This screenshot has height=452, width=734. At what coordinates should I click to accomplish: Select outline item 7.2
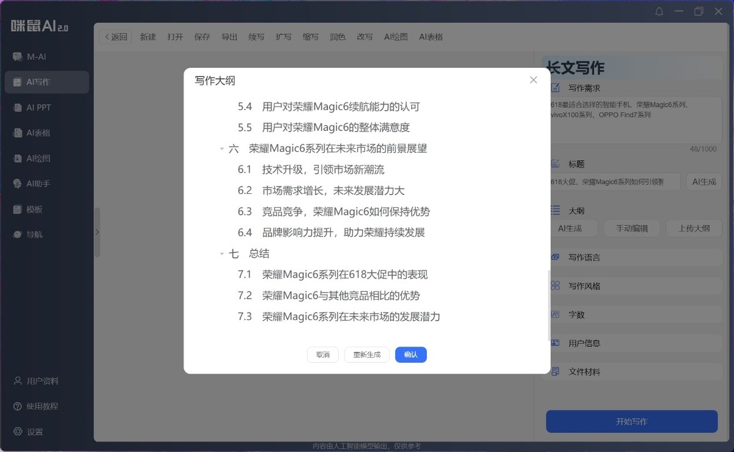point(329,295)
